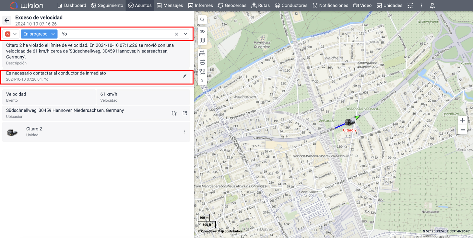Open the map search tool
473x238 pixels.
pyautogui.click(x=202, y=20)
